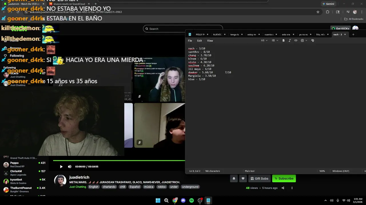The image size is (366, 205).
Task: Select the 'English' tag
Action: [94, 187]
